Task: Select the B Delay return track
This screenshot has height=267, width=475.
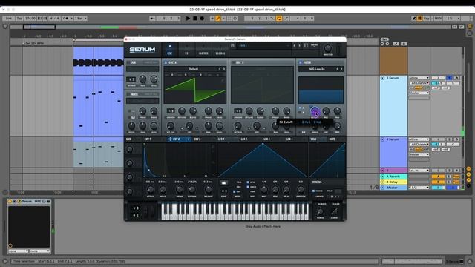Action: [x=393, y=182]
